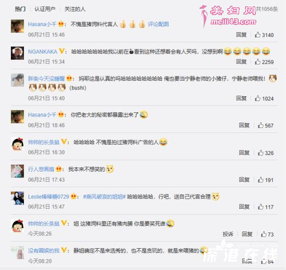Open NGANKAKA's profile avatar
The height and width of the screenshot is (270, 286).
[x=17, y=53]
